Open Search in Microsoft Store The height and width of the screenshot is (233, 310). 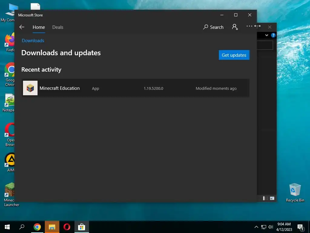[x=213, y=27]
